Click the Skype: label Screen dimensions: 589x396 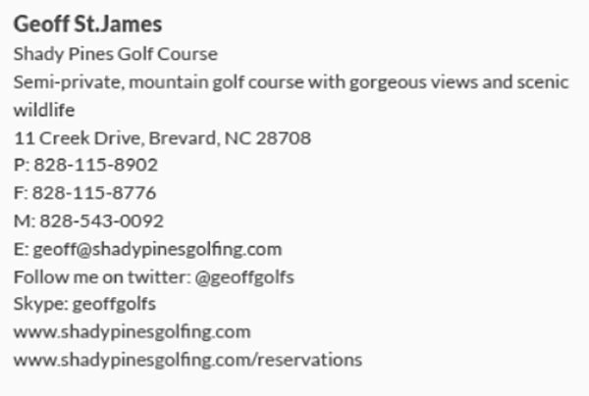click(41, 304)
